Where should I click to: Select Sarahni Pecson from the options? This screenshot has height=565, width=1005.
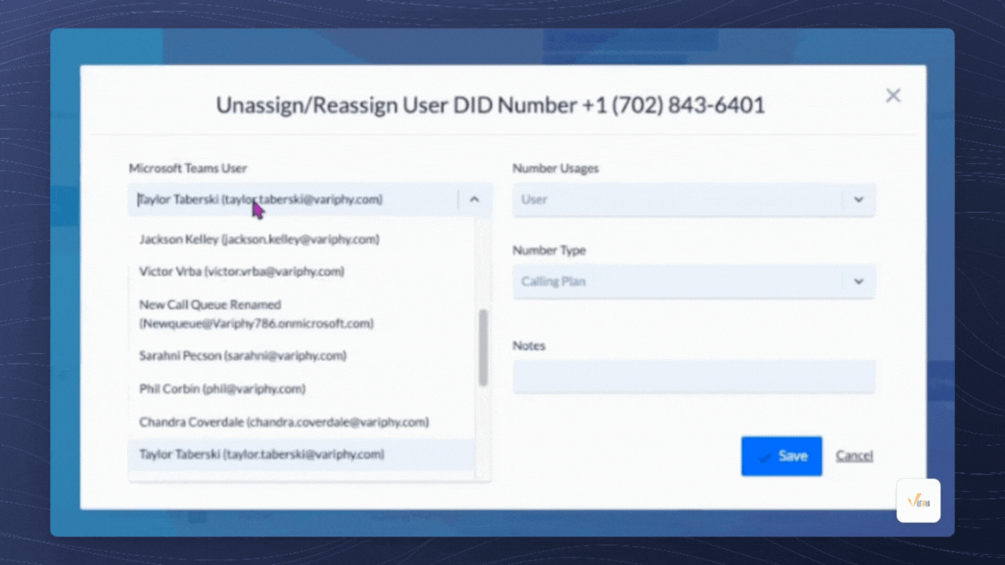243,355
